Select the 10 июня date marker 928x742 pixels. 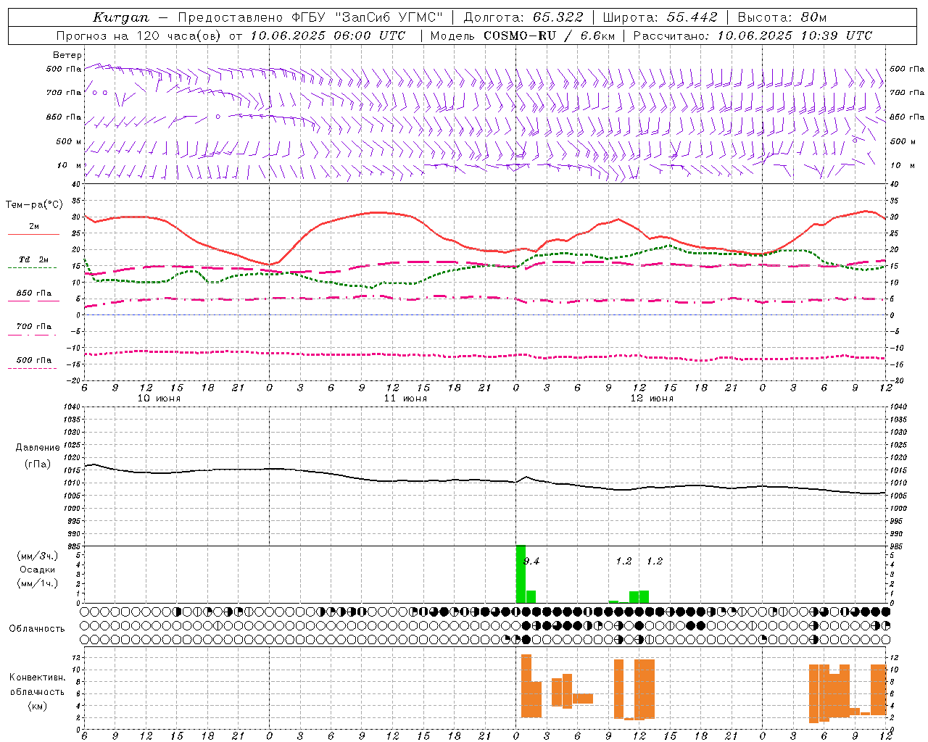point(159,399)
